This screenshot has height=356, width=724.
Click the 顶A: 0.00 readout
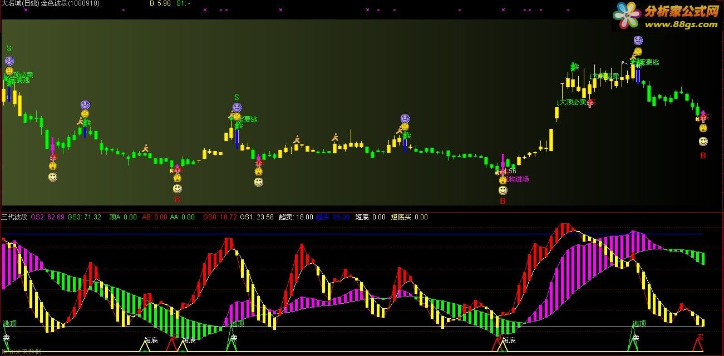123,217
